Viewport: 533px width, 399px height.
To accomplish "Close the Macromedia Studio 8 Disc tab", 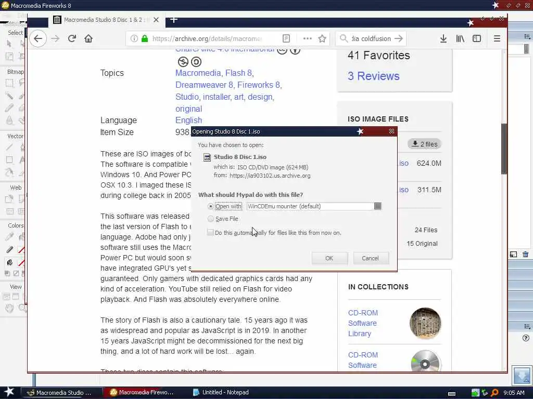I will 156,20.
